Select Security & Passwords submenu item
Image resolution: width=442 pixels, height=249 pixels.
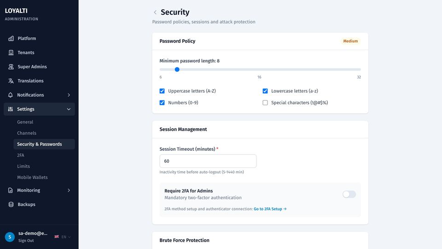point(44,144)
